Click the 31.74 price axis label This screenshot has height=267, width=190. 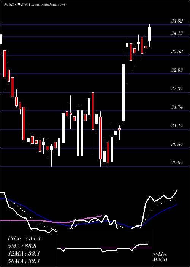tap(177, 107)
